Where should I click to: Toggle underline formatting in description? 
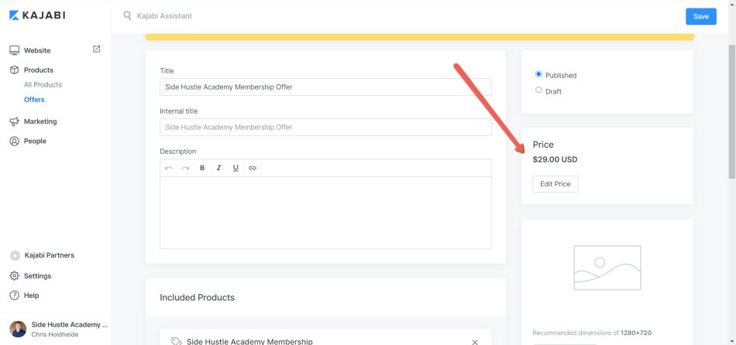(x=236, y=168)
